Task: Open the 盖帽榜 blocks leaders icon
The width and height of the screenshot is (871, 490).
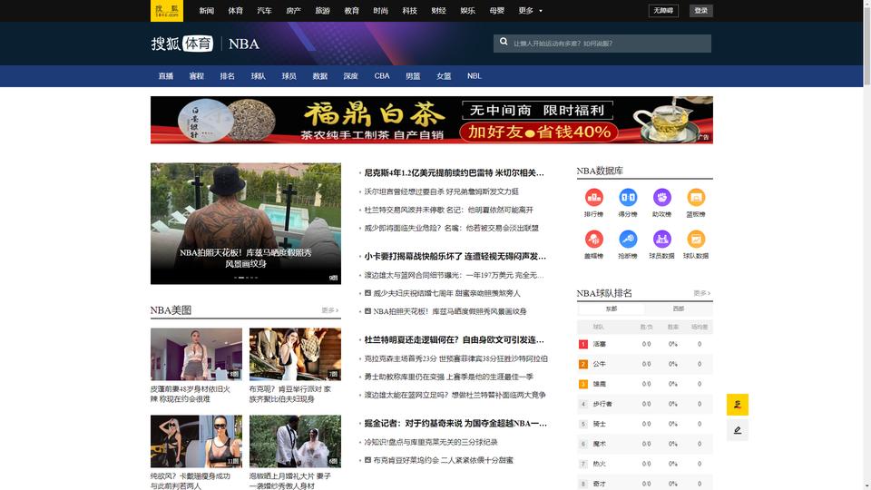Action: point(593,239)
